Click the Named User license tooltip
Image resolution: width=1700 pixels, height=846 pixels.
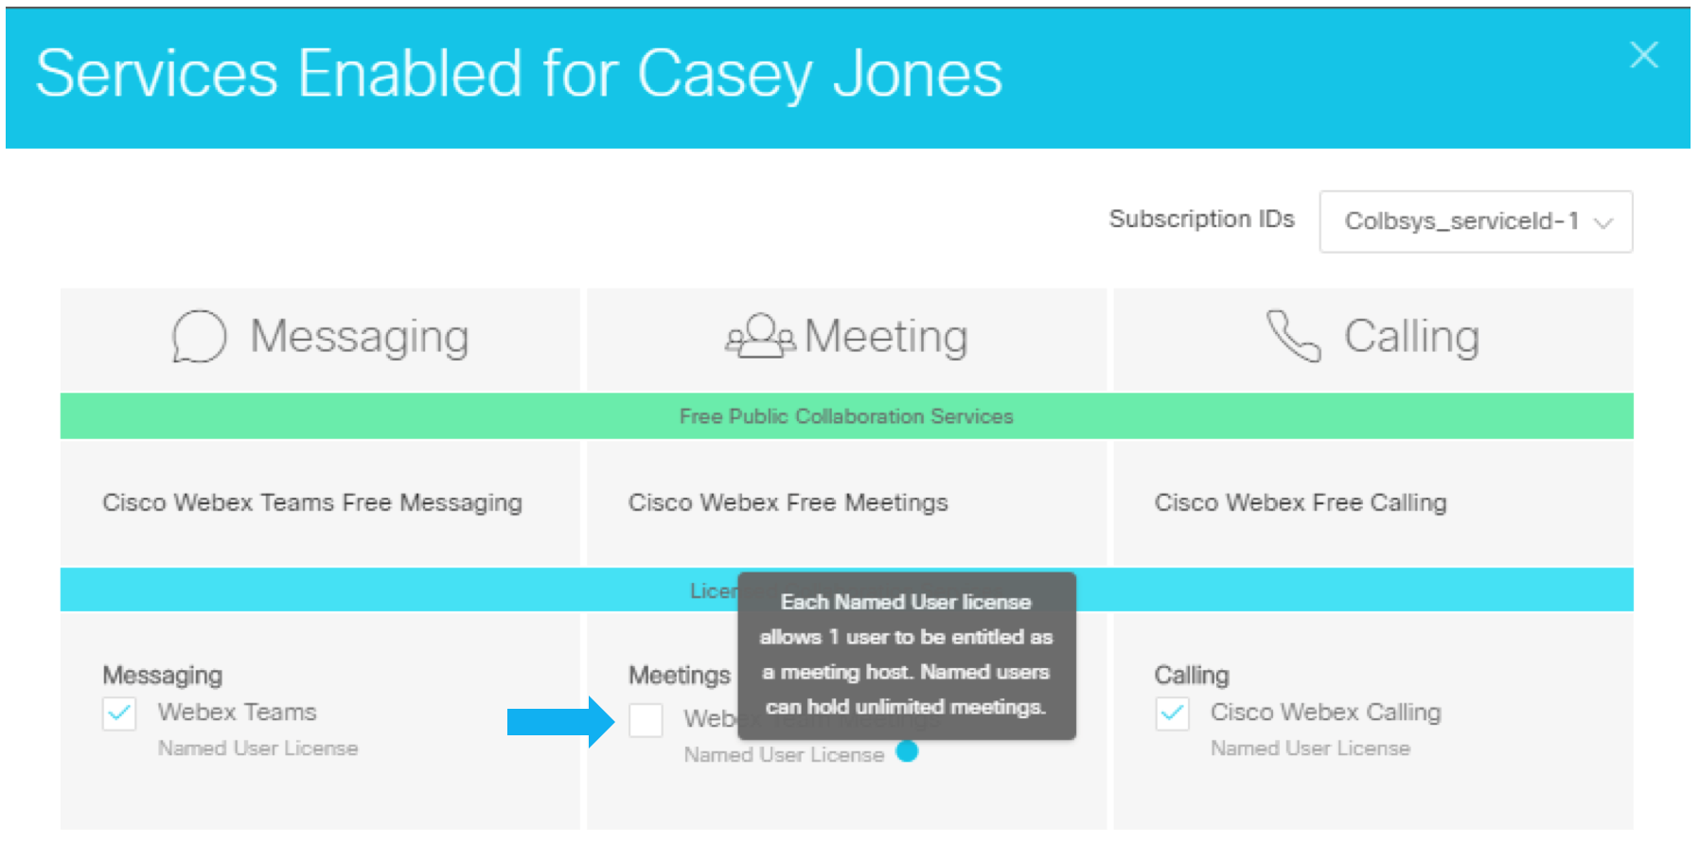click(907, 655)
